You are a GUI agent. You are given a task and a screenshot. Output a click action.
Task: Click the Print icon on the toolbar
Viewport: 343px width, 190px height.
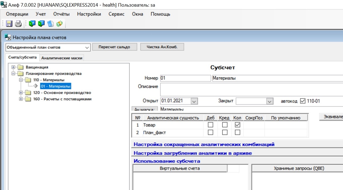[18, 24]
